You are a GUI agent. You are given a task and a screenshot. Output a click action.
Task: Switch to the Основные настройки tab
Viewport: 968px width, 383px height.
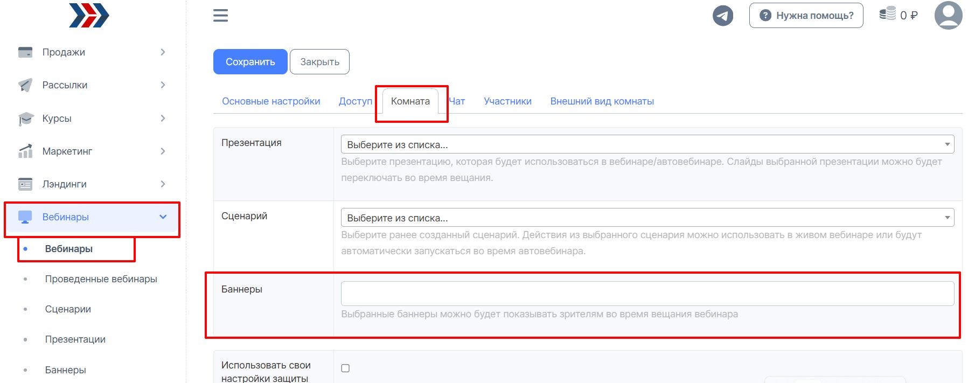pos(271,101)
